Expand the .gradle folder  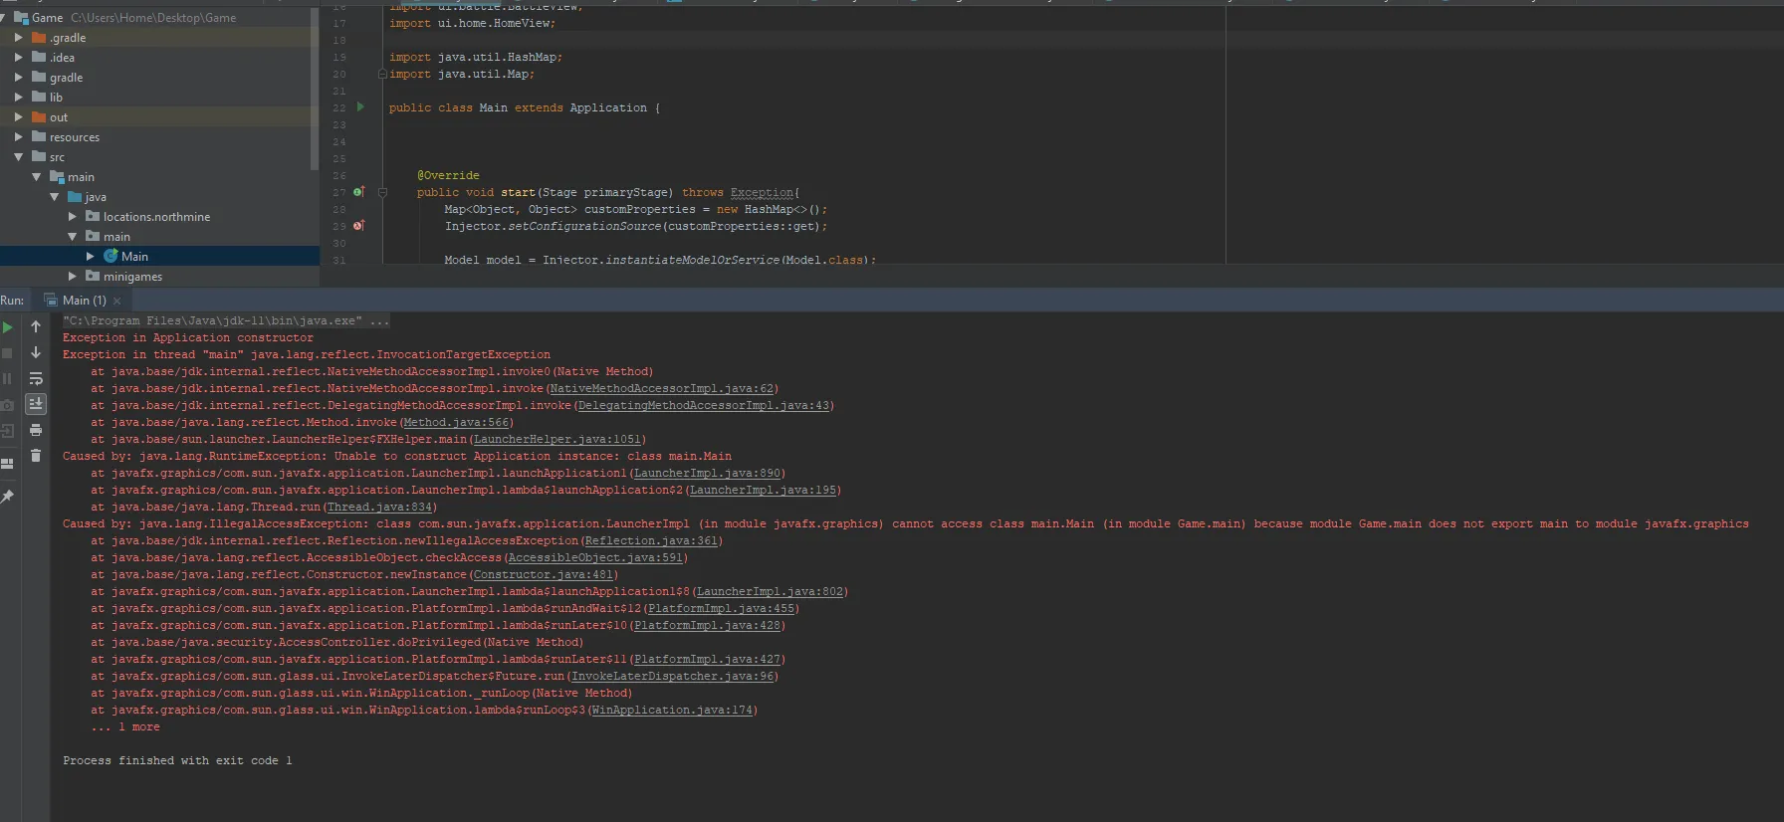[18, 37]
